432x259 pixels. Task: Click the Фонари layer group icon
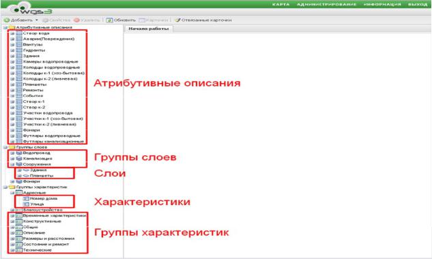pyautogui.click(x=18, y=182)
